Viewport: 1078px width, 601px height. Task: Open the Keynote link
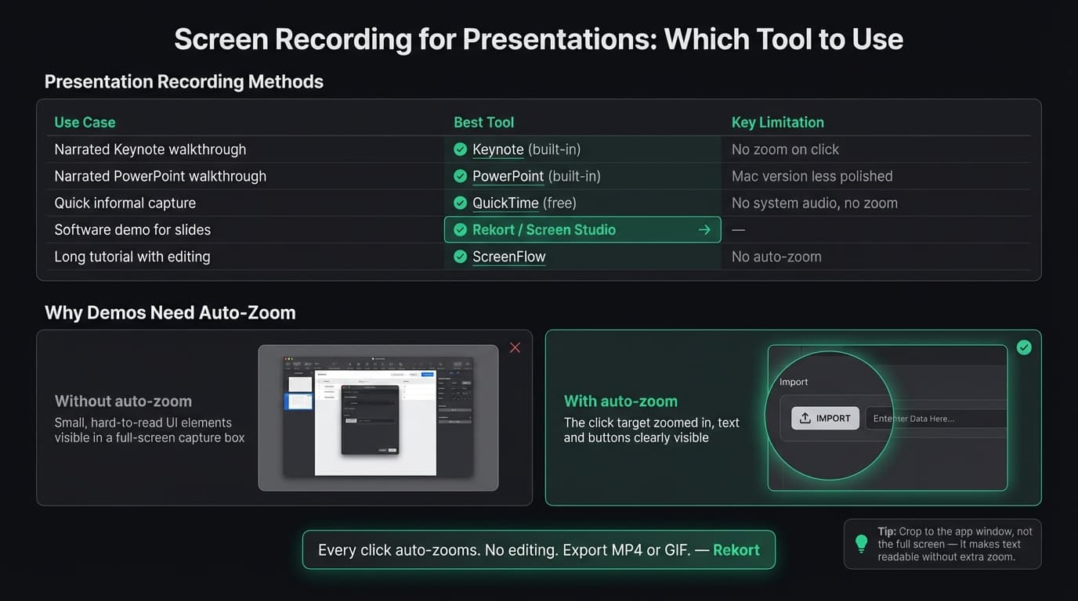[x=497, y=149]
